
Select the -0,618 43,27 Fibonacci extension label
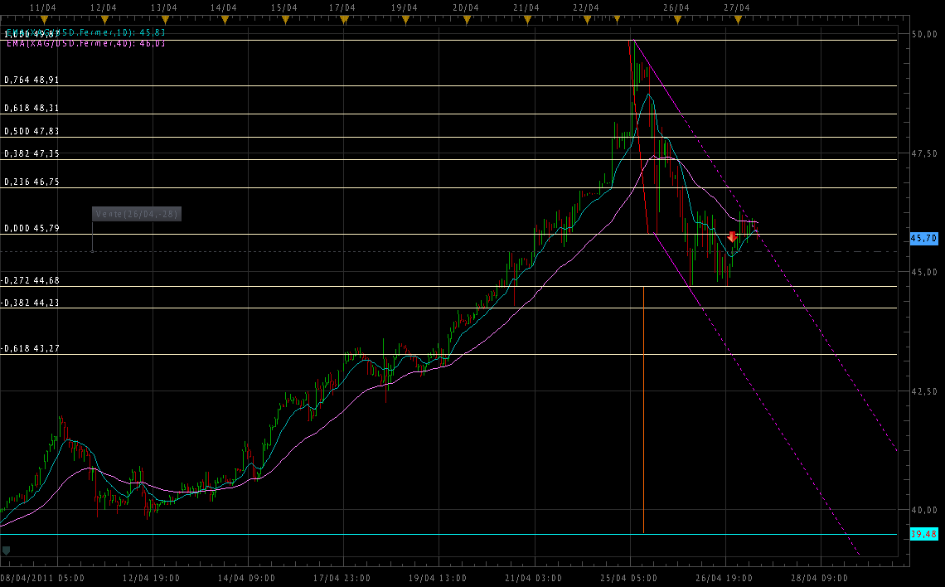coord(31,348)
